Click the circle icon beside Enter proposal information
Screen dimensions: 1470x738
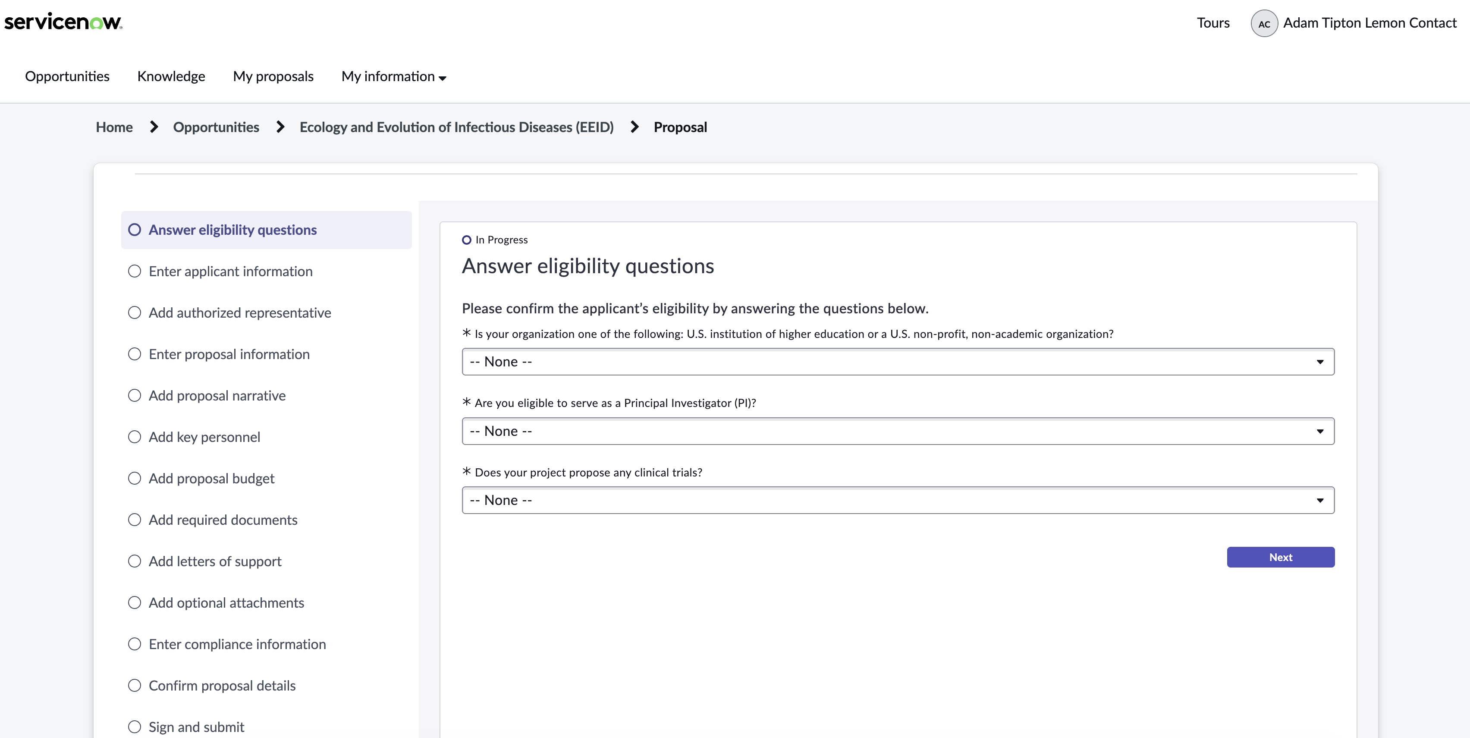pyautogui.click(x=135, y=354)
